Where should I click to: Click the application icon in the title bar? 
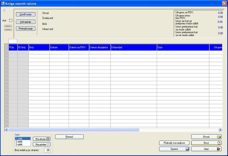3,3
